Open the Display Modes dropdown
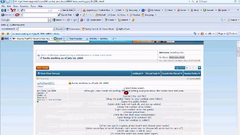240x135 pixels. (192, 73)
